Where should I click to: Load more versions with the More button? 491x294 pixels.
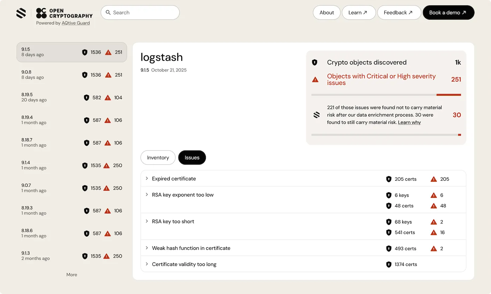click(x=72, y=275)
